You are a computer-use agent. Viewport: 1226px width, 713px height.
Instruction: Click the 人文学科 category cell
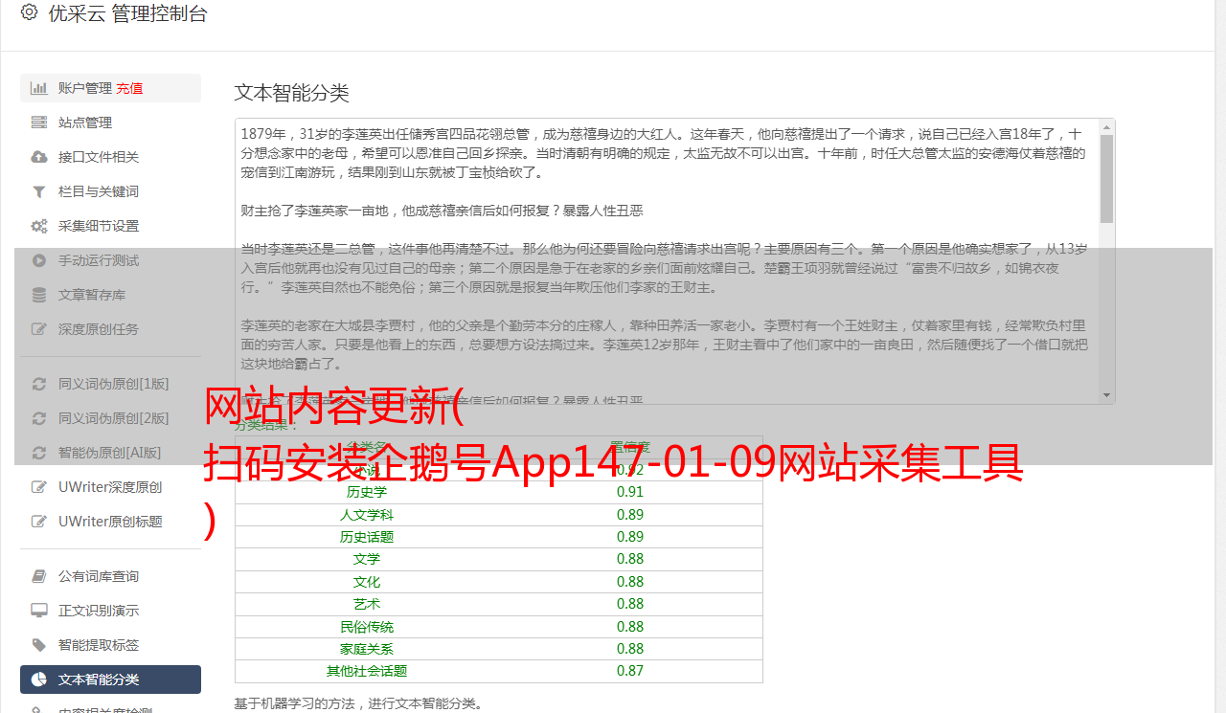pyautogui.click(x=367, y=515)
